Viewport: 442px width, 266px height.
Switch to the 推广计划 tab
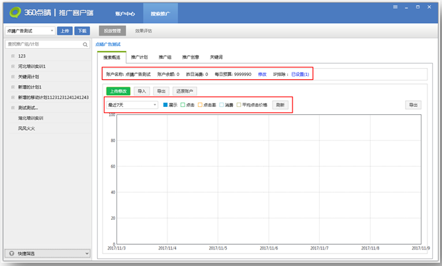(x=139, y=57)
